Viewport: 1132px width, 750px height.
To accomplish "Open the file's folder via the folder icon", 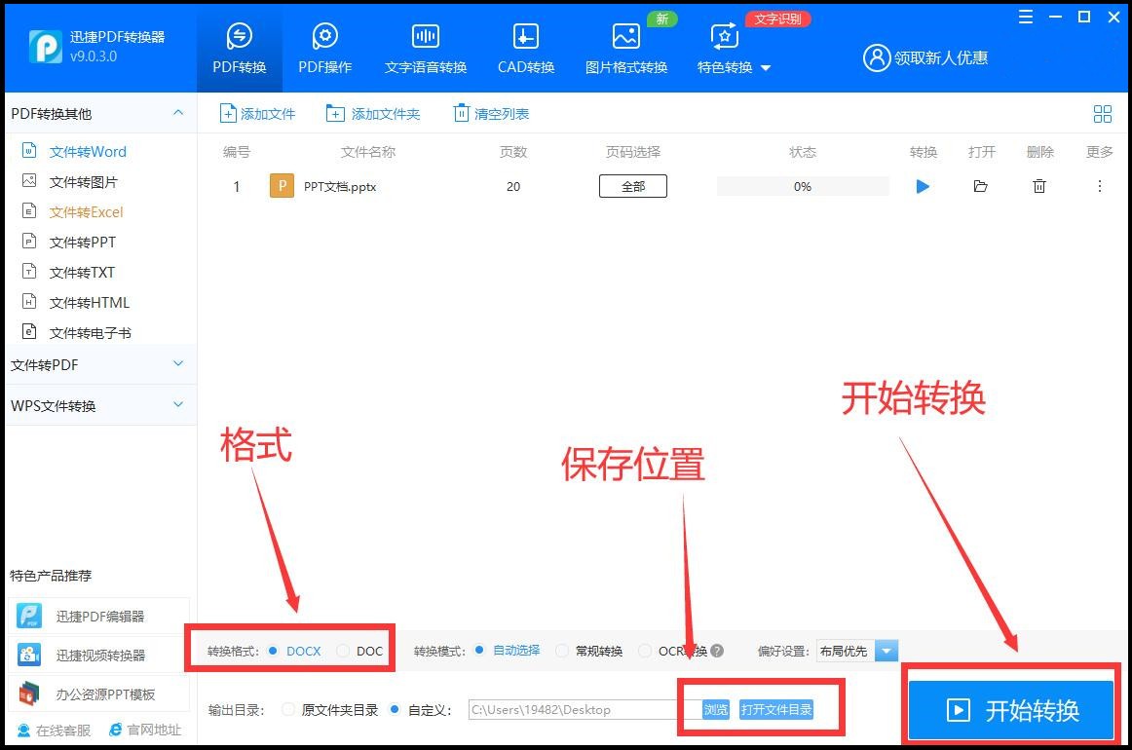I will [x=980, y=186].
